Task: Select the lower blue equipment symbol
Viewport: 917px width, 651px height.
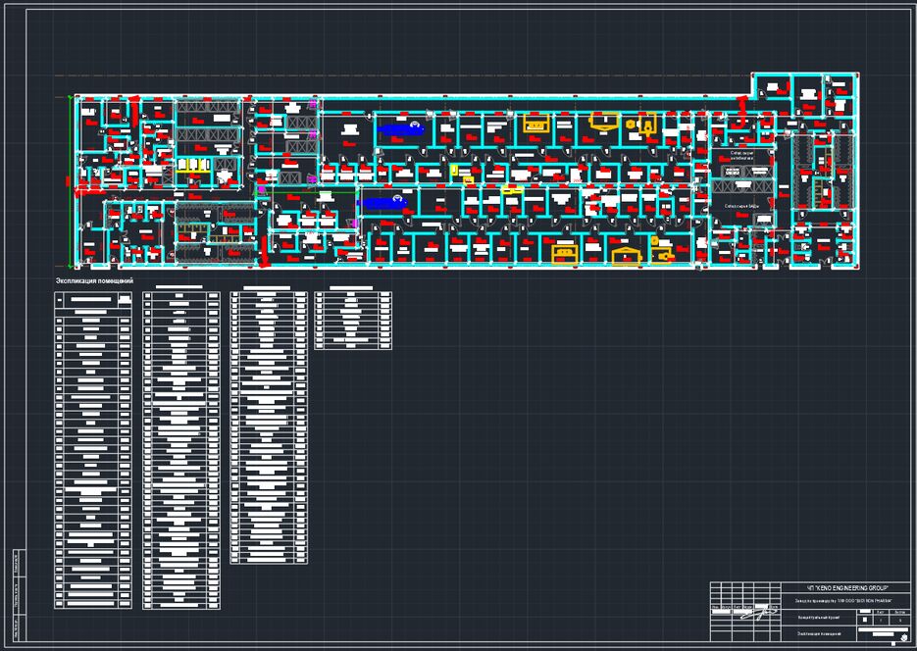Action: [385, 203]
